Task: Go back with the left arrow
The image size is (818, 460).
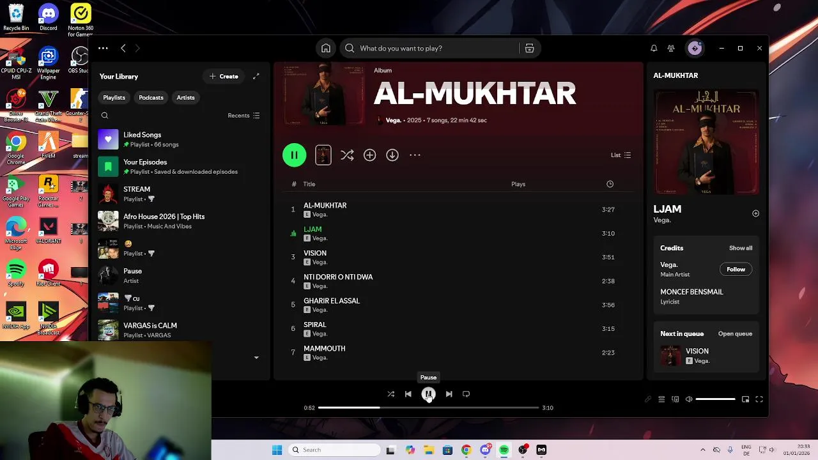Action: tap(123, 49)
